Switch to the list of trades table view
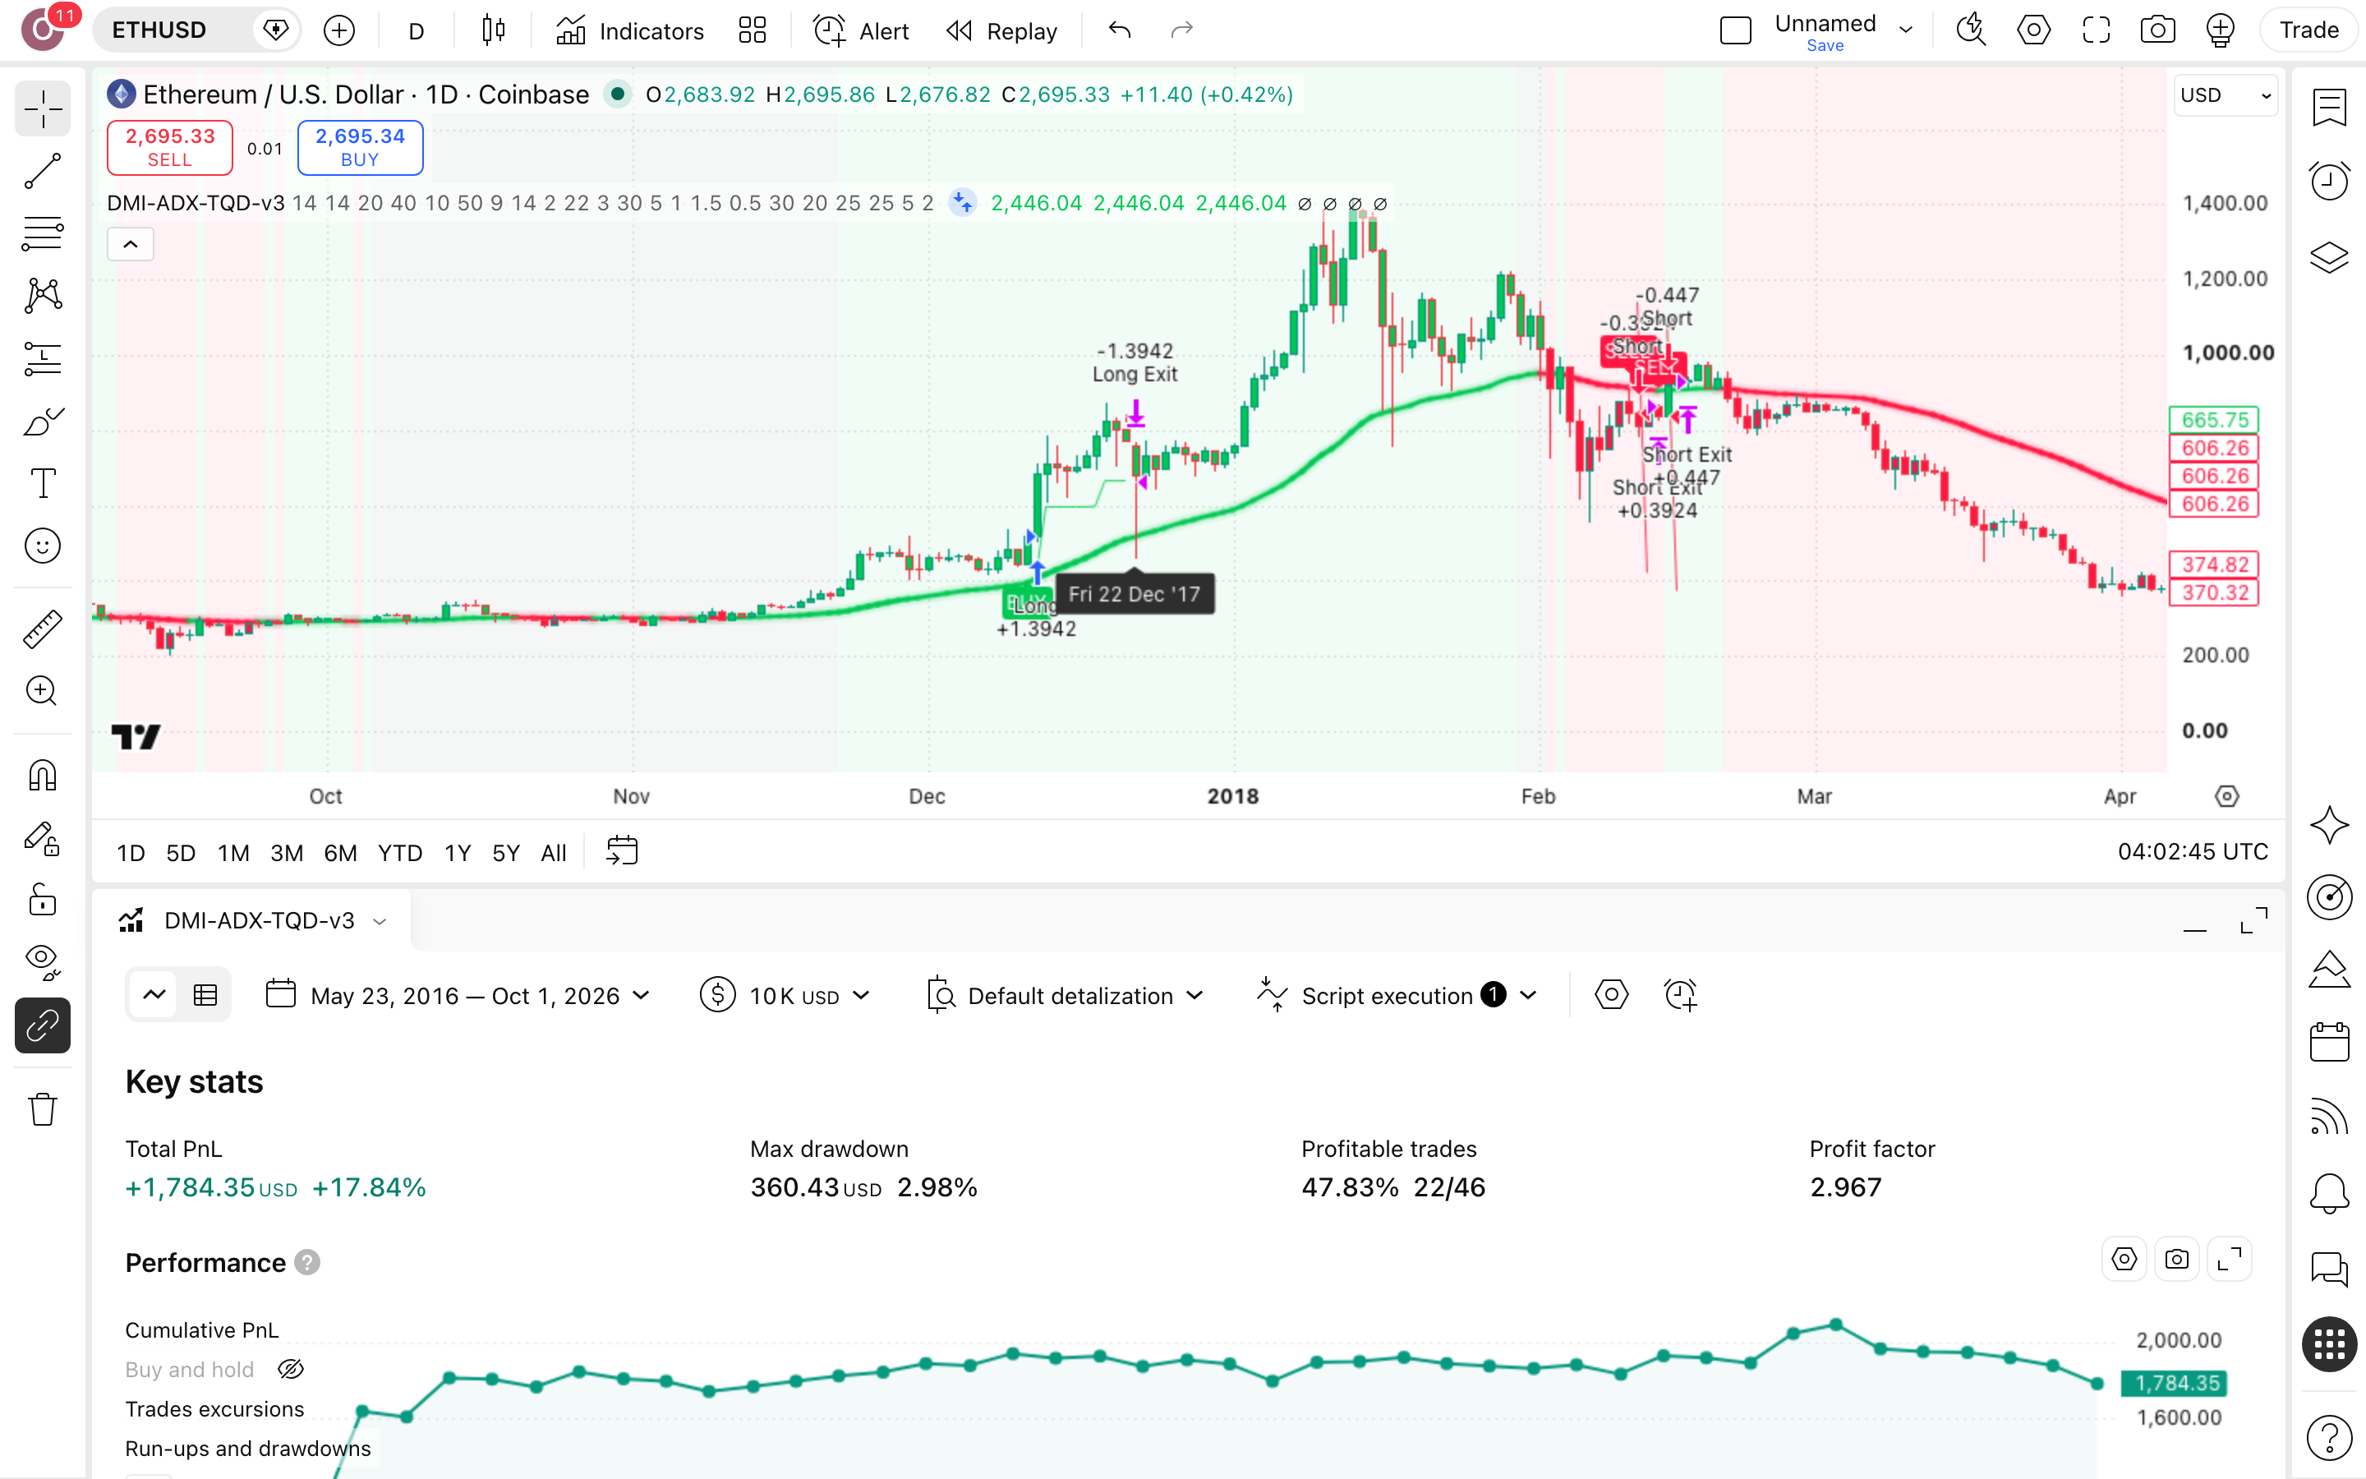 click(x=205, y=996)
